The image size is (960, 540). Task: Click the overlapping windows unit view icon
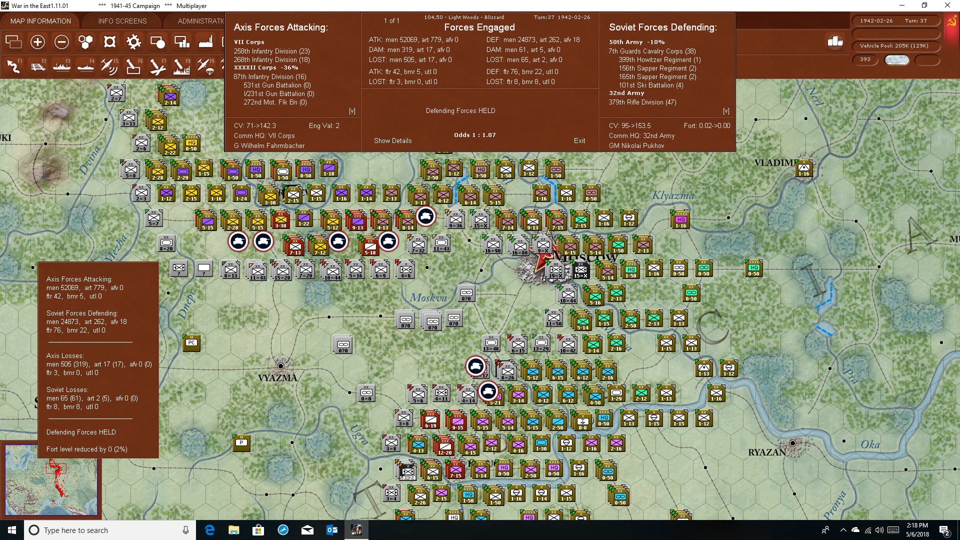click(x=13, y=42)
